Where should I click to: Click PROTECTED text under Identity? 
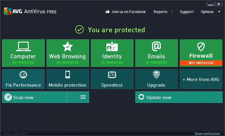click(114, 63)
